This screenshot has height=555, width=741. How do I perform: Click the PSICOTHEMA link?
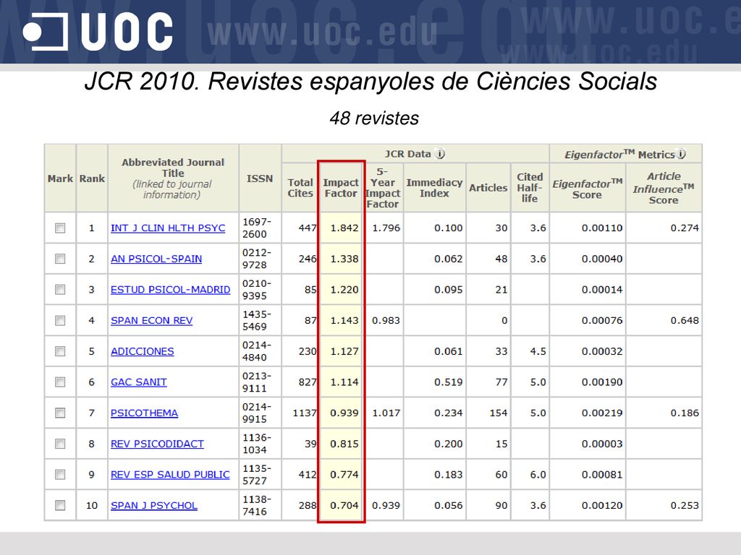(x=144, y=413)
